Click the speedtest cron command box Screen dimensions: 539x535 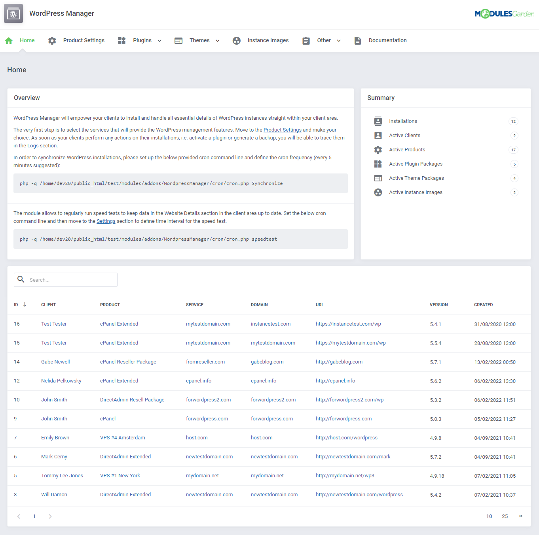pos(180,239)
